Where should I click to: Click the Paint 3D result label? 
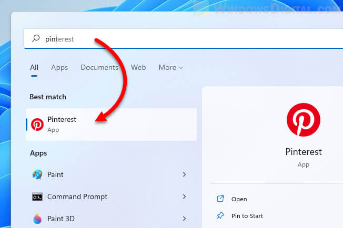click(61, 219)
